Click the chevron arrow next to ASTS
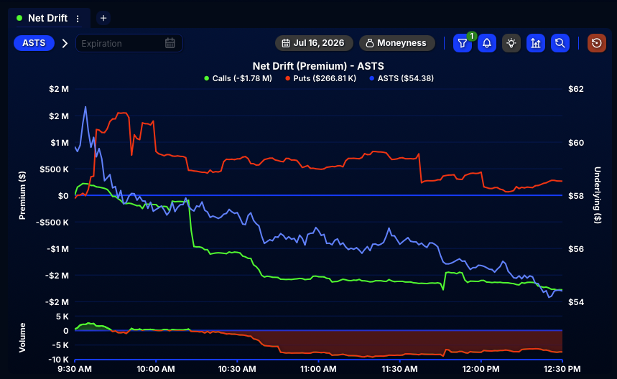 (x=65, y=43)
